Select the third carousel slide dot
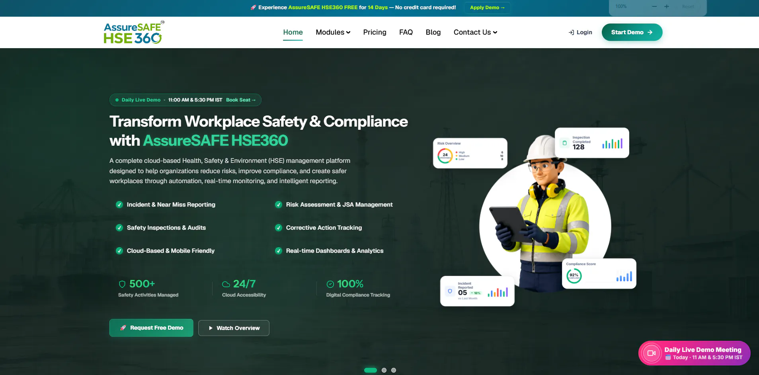The height and width of the screenshot is (375, 759). 394,370
